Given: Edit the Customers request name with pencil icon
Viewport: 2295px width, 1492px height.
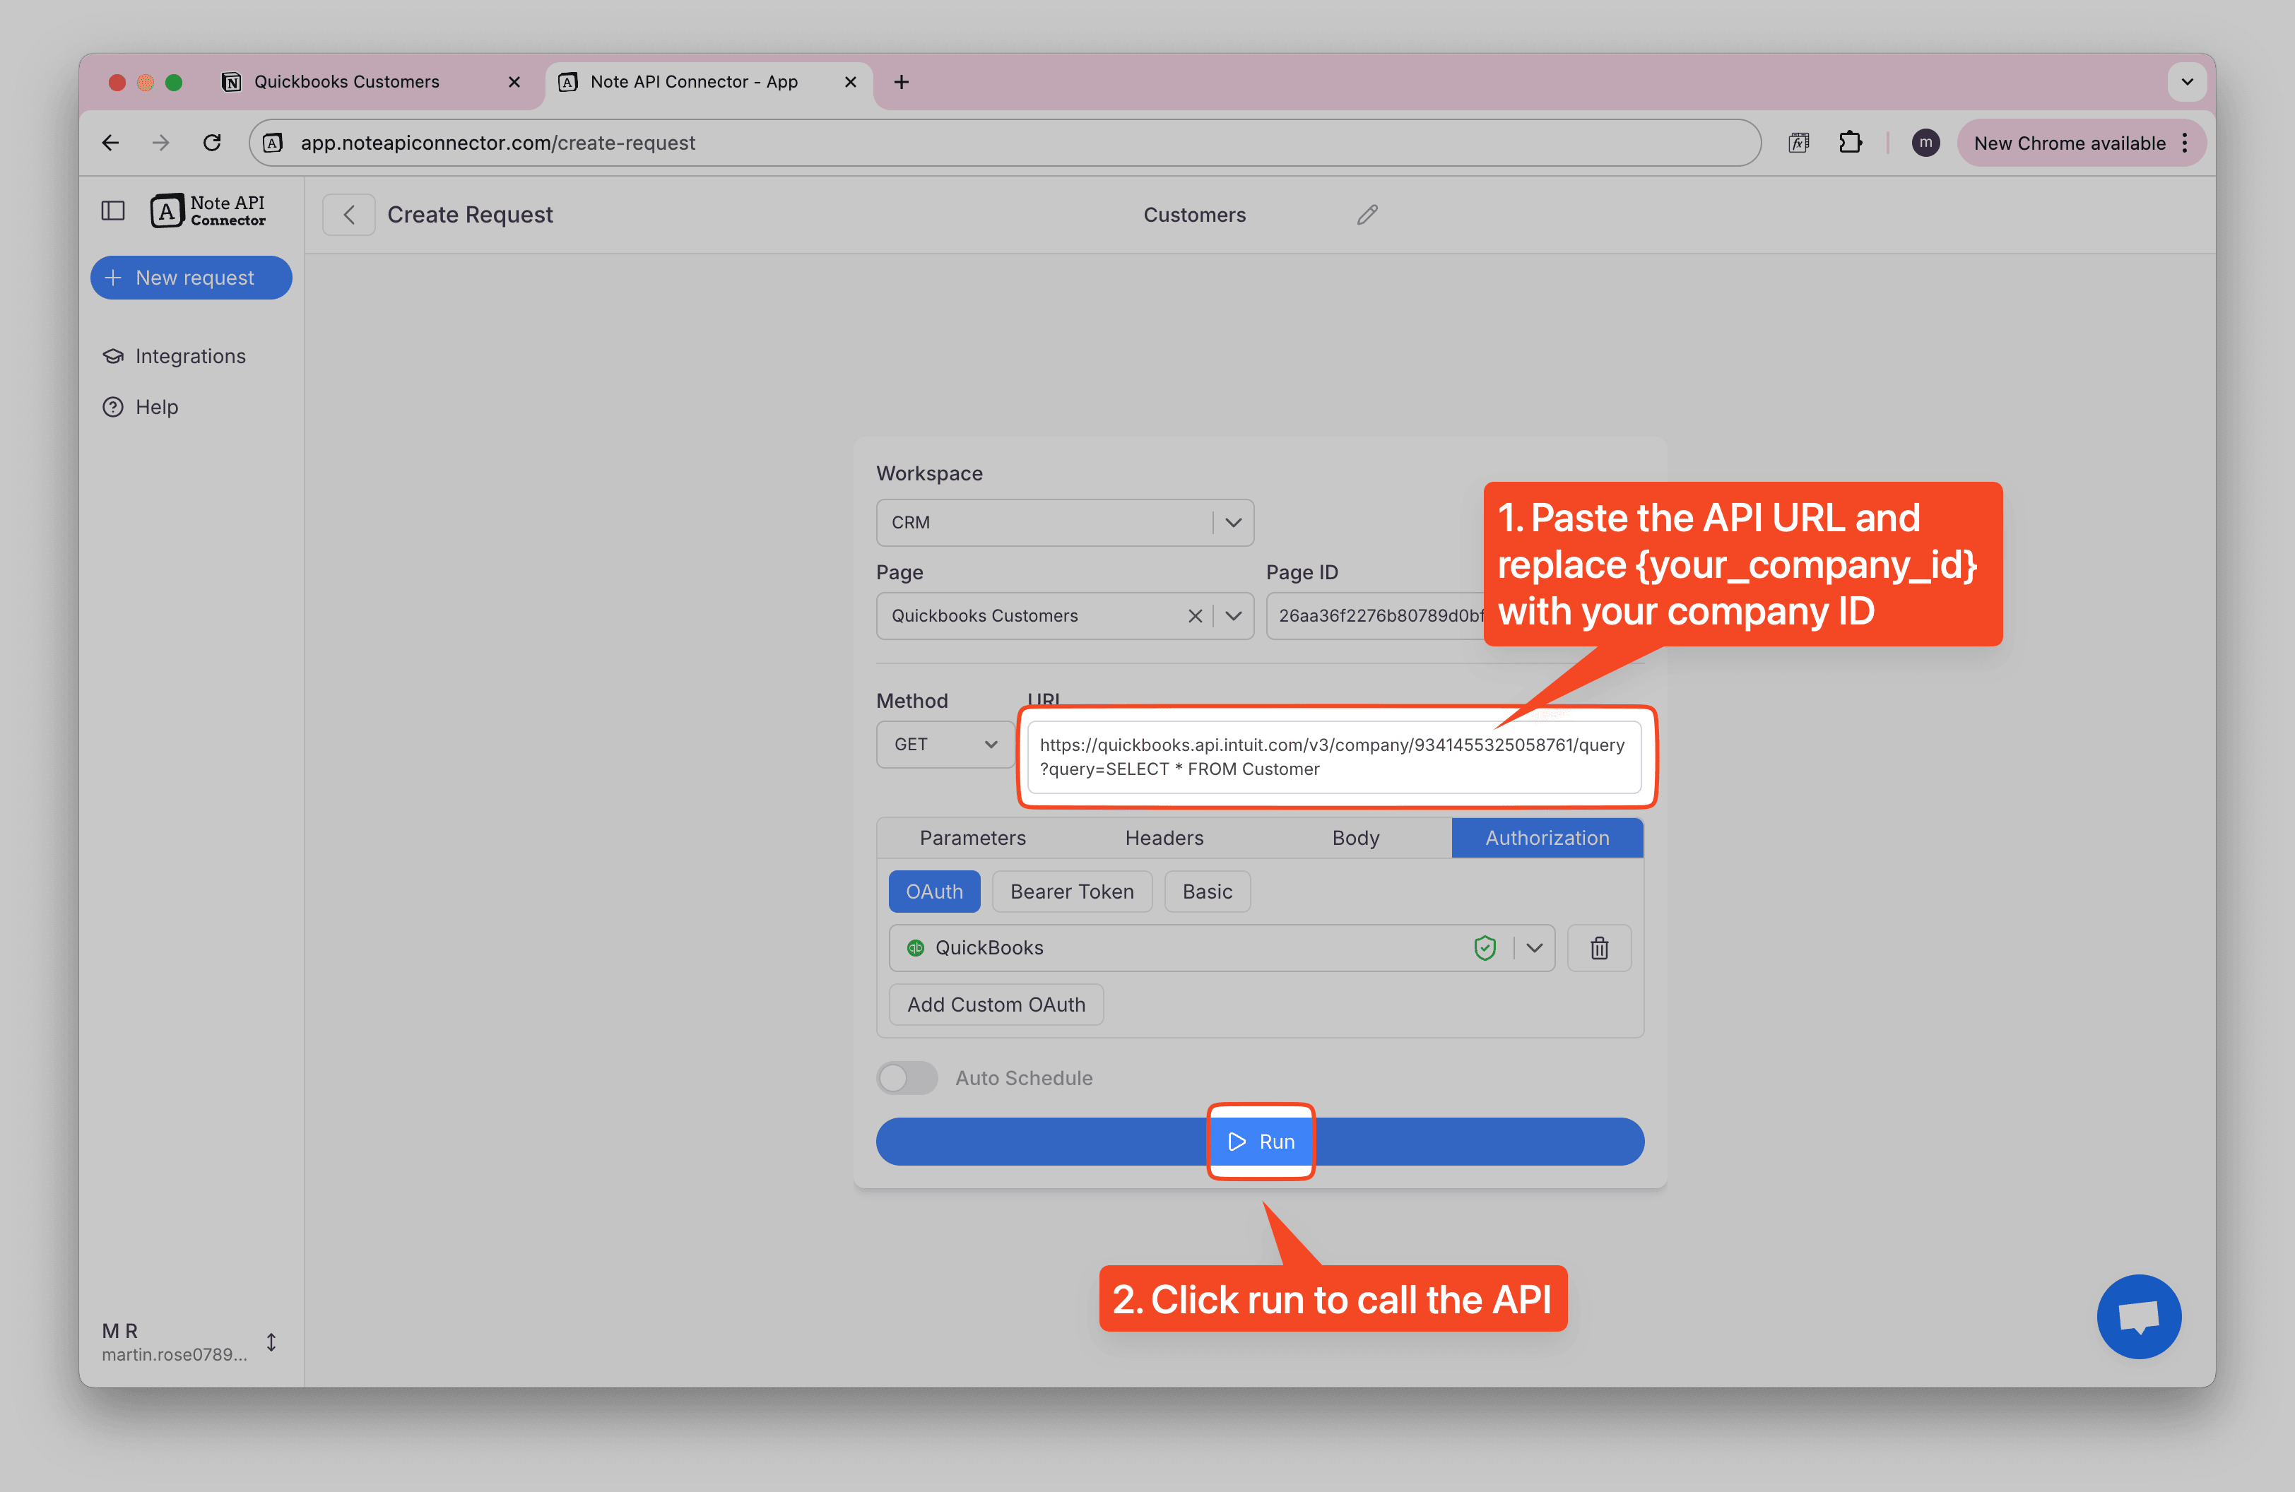Looking at the screenshot, I should click(1367, 215).
